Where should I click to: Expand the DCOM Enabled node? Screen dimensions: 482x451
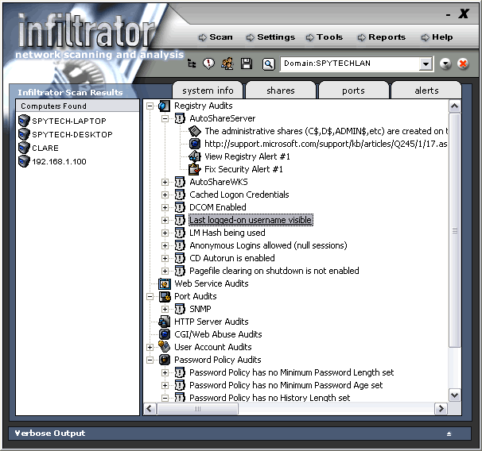click(165, 208)
